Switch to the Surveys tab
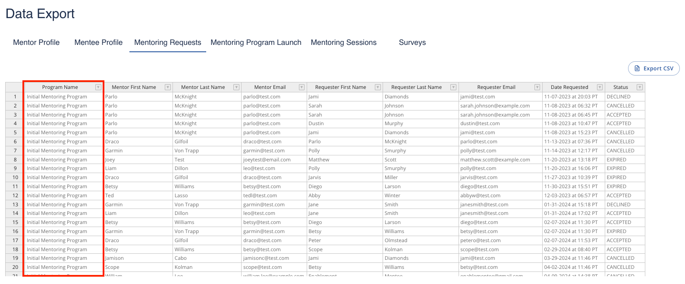The image size is (685, 284). click(412, 42)
